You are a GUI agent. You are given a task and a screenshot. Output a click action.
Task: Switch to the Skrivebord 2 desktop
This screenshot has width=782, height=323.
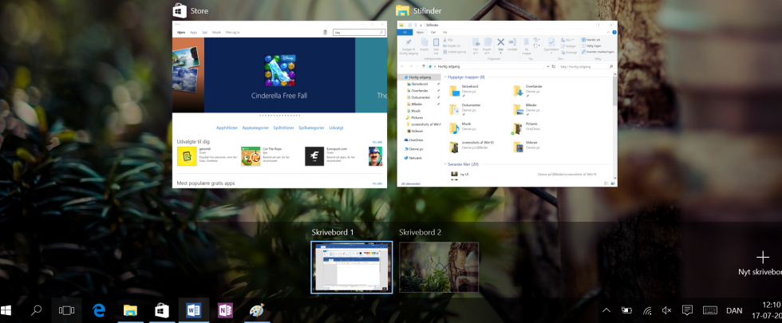pos(439,267)
